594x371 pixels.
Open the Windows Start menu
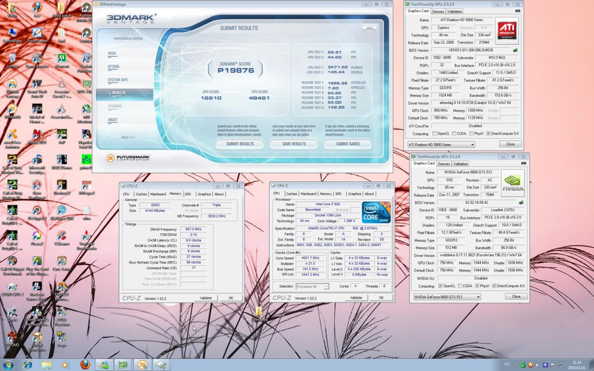pos(8,365)
